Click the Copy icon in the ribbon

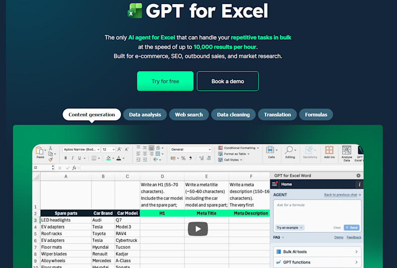tap(51, 154)
